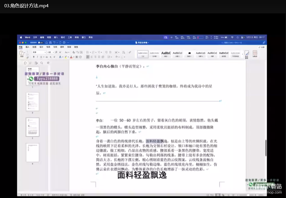Click the Paste clipboard icon

21,53
